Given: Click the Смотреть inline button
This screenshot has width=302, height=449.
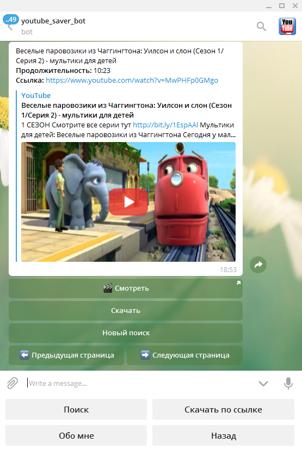Looking at the screenshot, I should tap(126, 288).
